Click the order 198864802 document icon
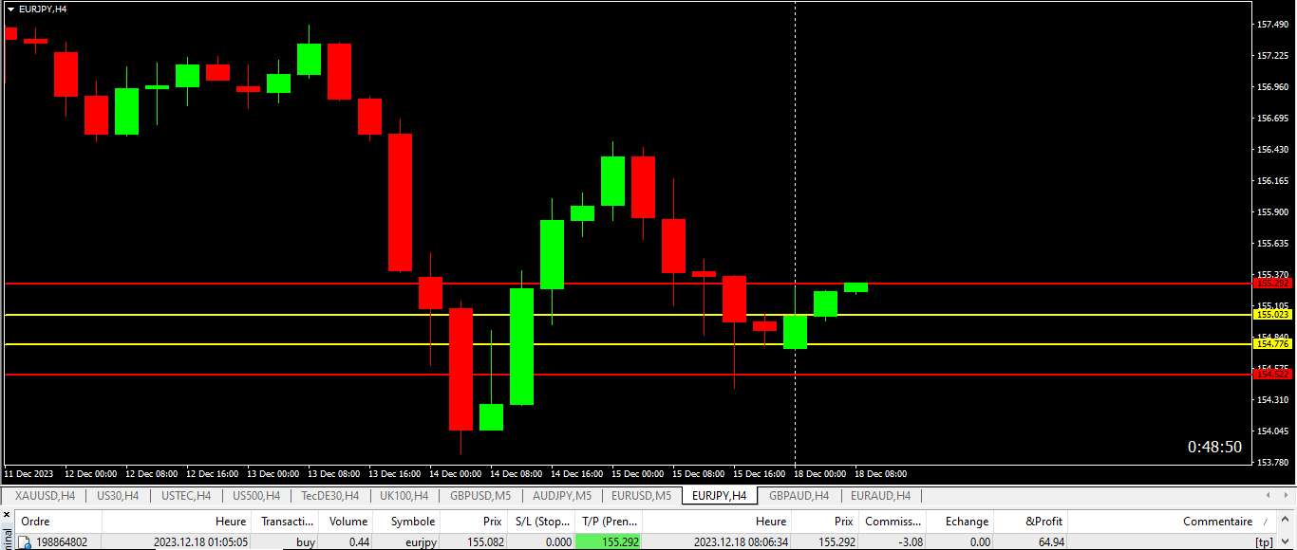Screen dimensions: 1297x550 tap(26, 542)
